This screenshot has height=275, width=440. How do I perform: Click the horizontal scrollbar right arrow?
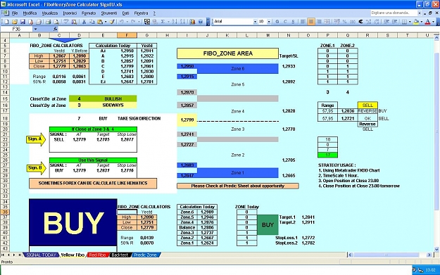[x=429, y=255]
